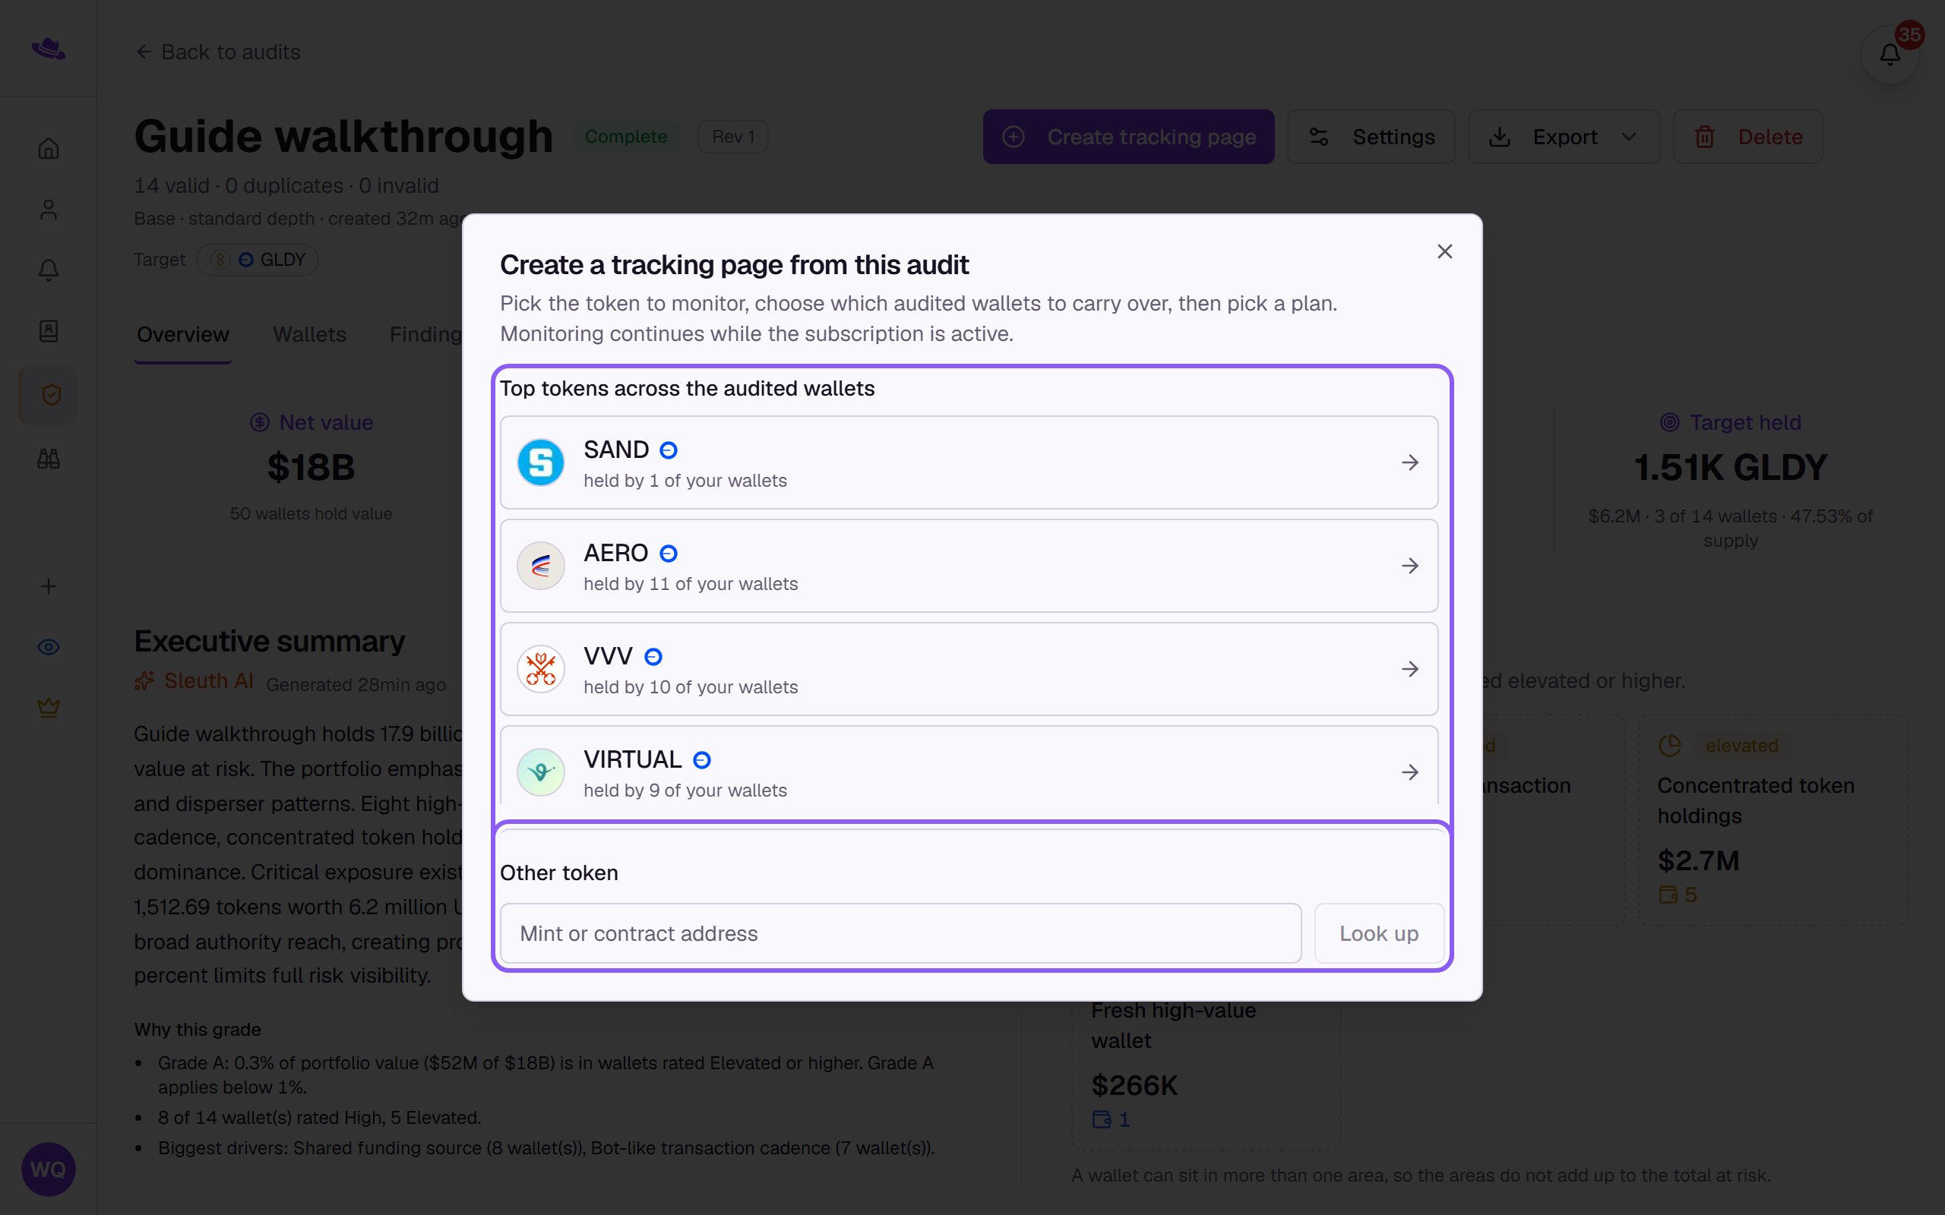Choose the VVV token row
Viewport: 1945px width, 1215px height.
(969, 668)
